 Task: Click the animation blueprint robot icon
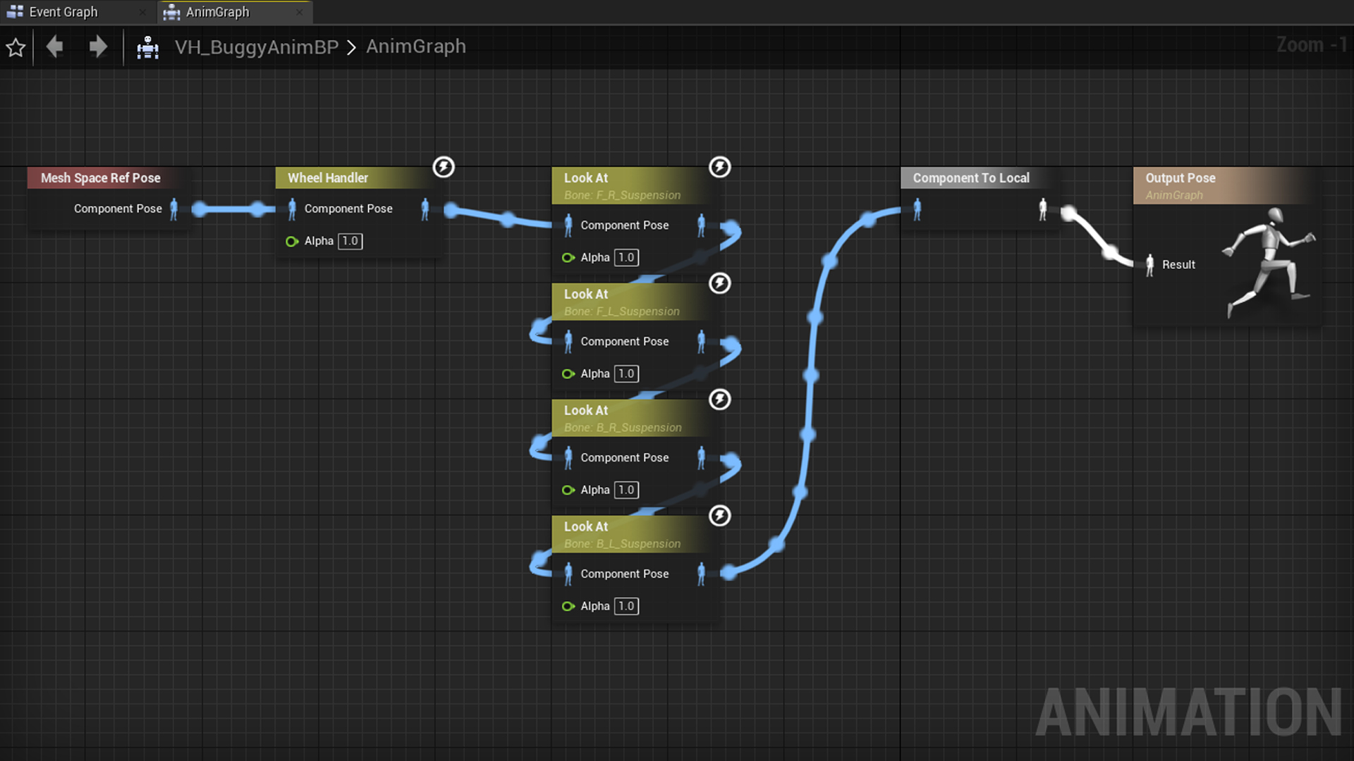click(147, 48)
